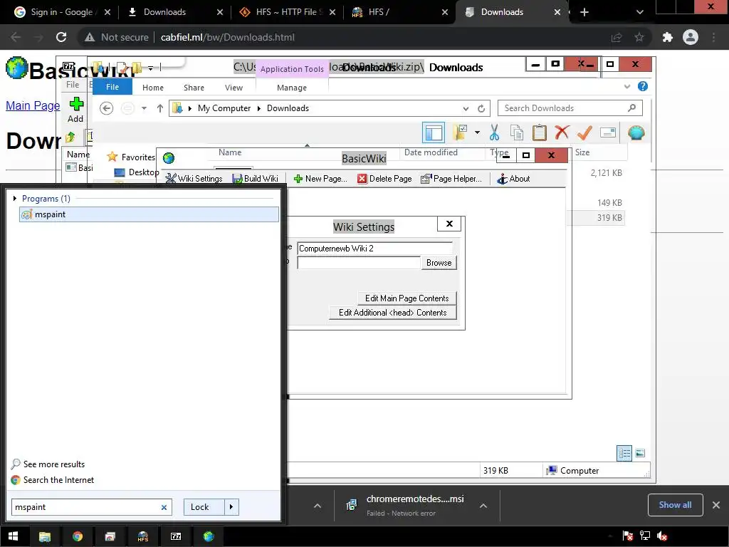729x547 pixels.
Task: Open the Chrome extensions puzzle icon
Action: click(668, 37)
